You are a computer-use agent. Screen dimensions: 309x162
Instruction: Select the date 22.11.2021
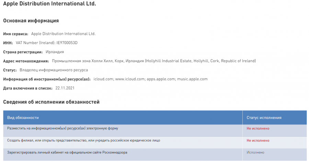[x=65, y=88]
